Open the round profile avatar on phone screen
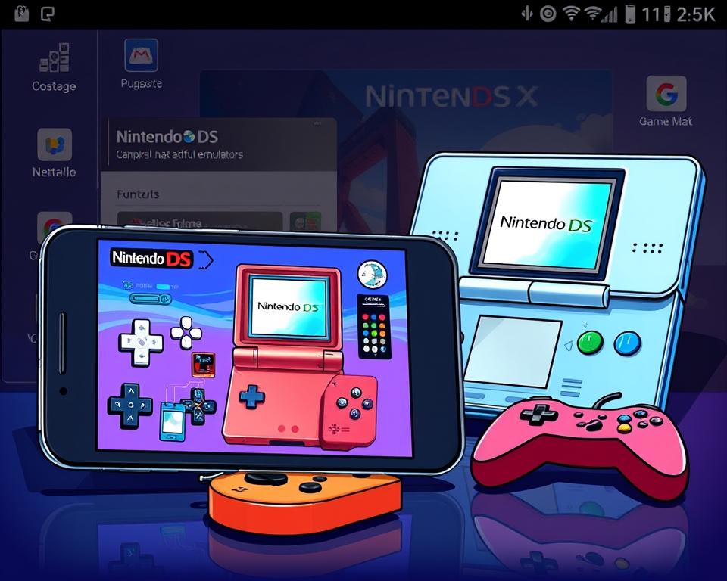 pyautogui.click(x=372, y=275)
